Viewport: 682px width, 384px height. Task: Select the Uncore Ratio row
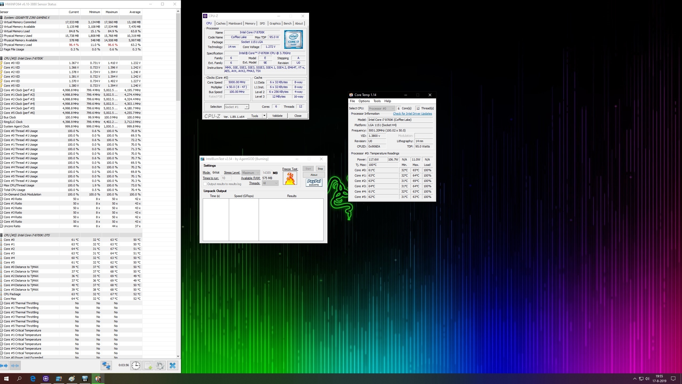(x=71, y=226)
